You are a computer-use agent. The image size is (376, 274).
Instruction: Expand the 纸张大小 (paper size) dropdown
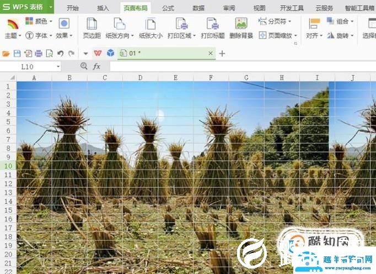[x=151, y=35]
